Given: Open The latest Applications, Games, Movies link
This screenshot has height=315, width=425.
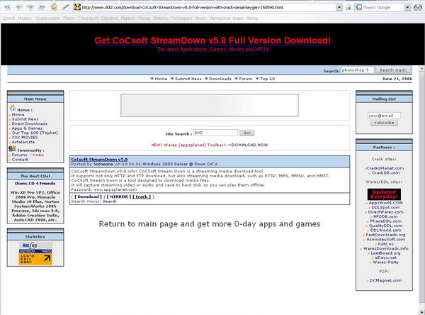Looking at the screenshot, I should click(212, 49).
